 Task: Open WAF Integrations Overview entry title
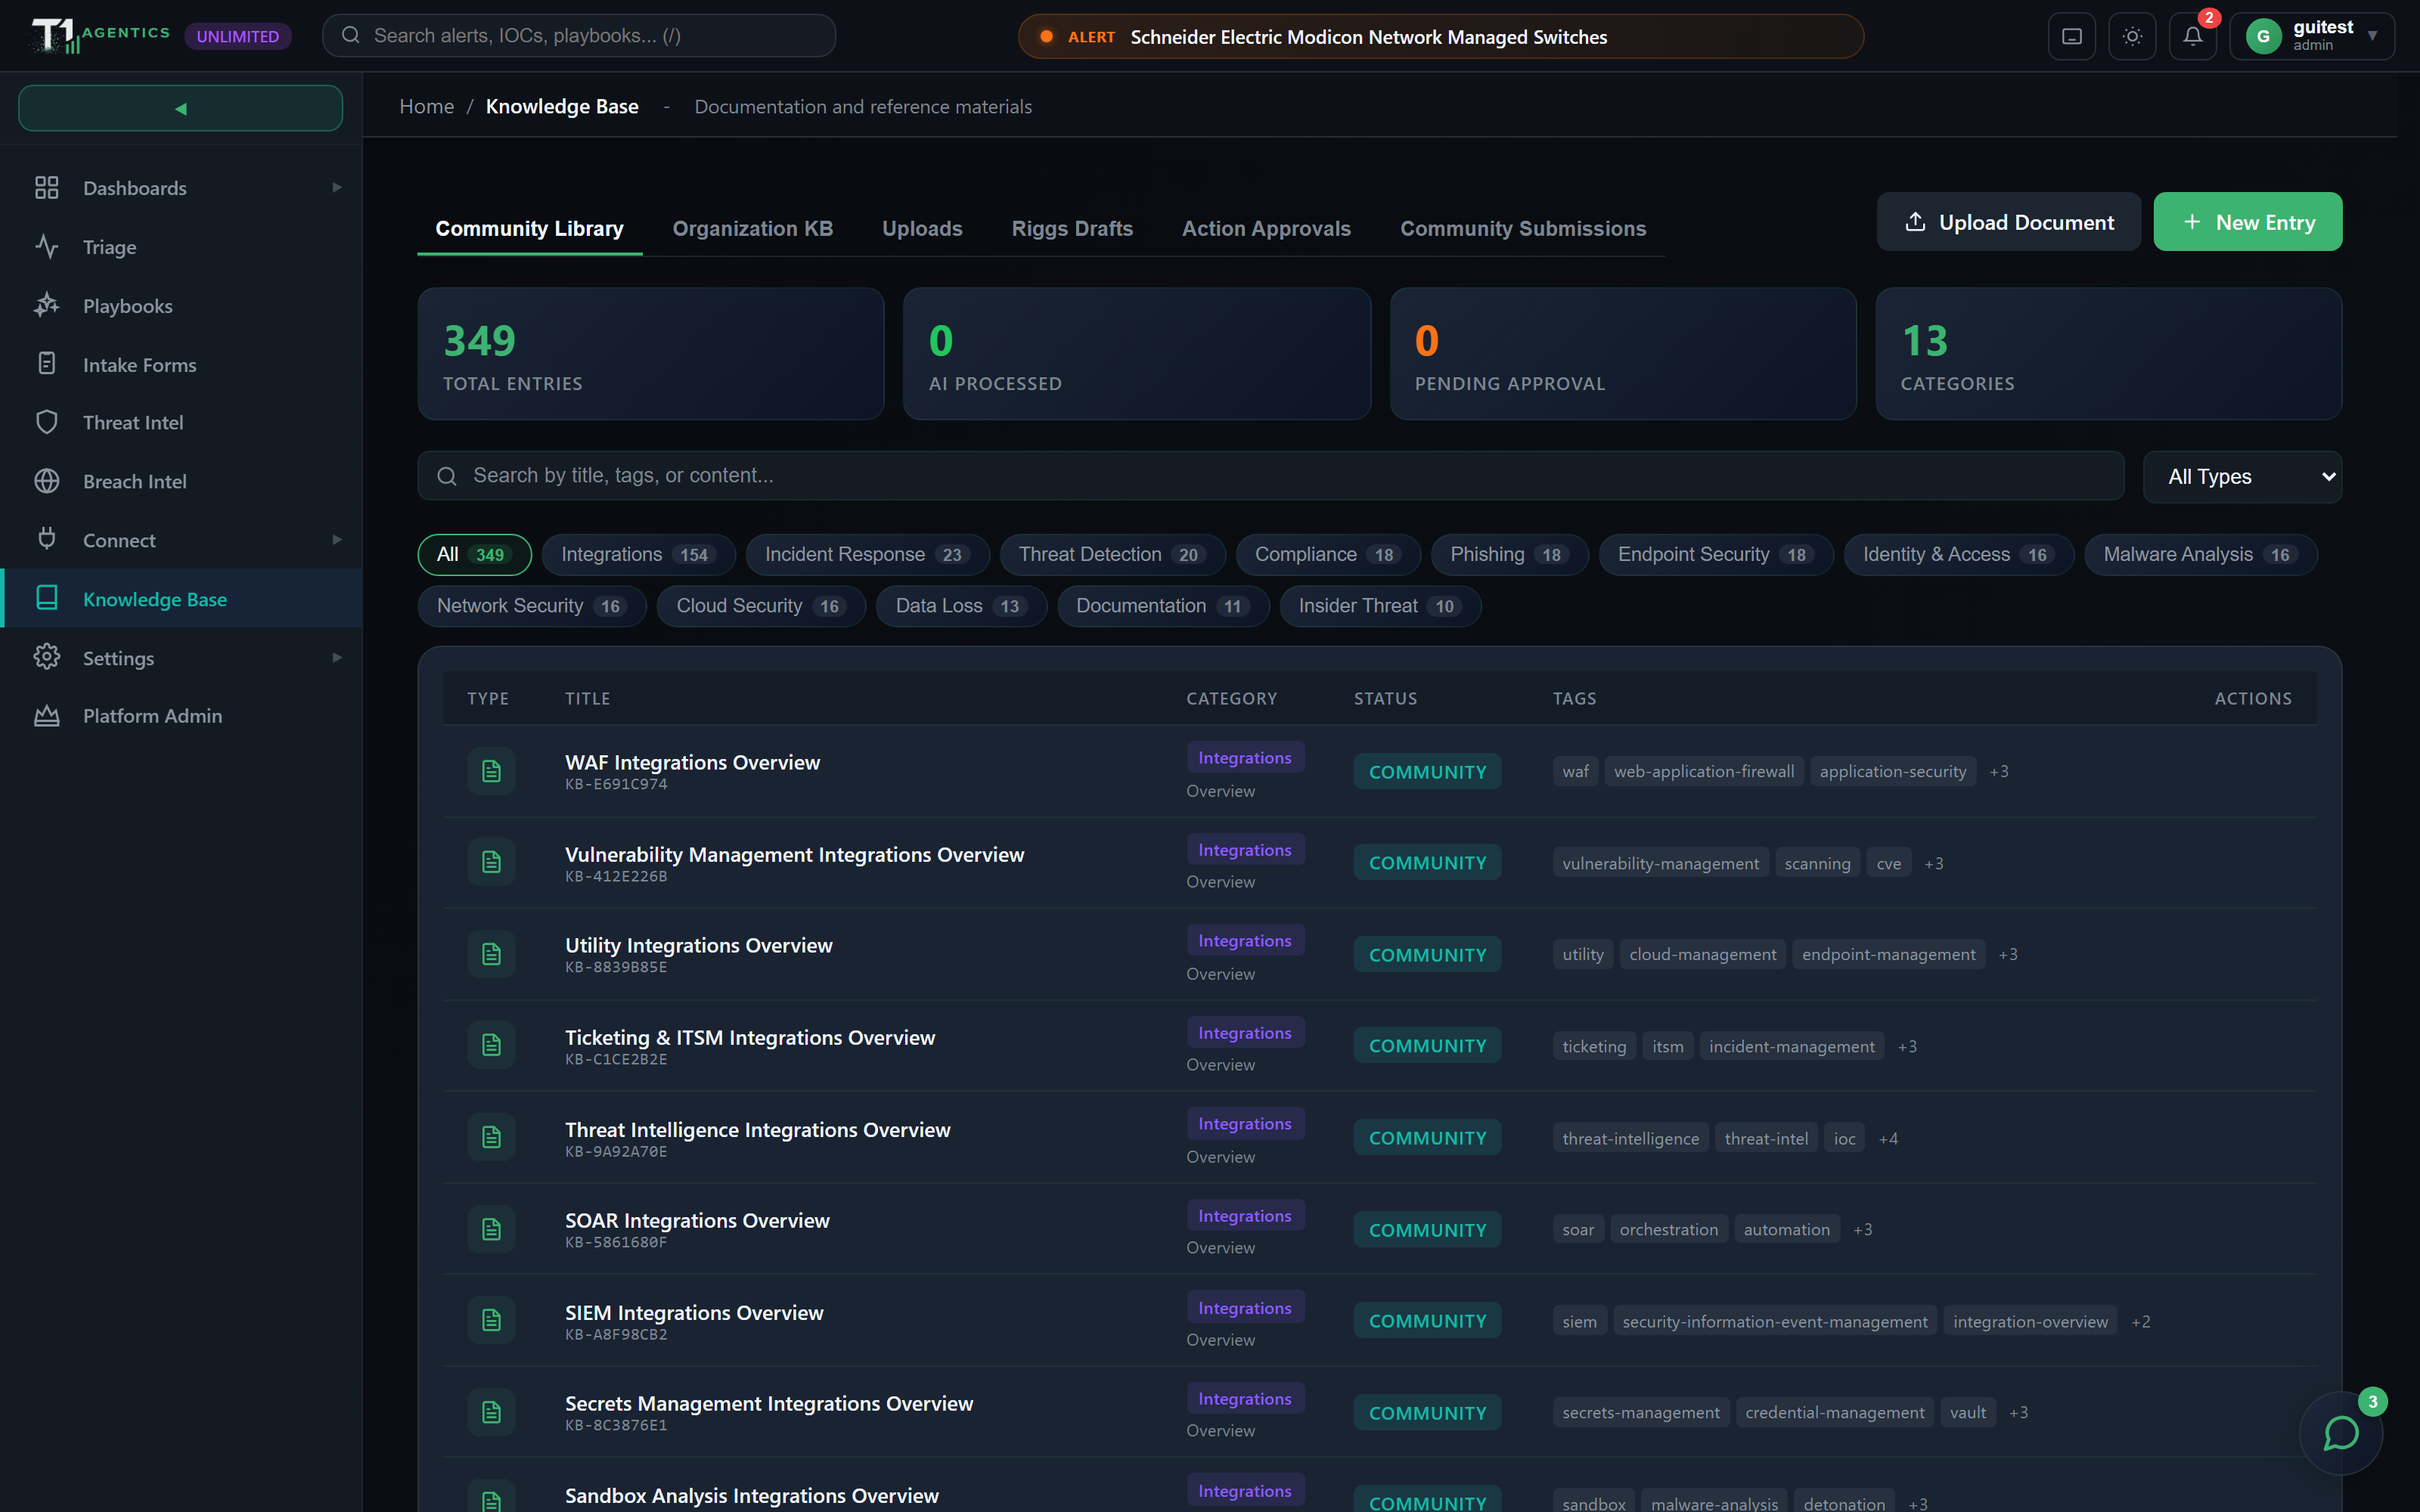(692, 762)
